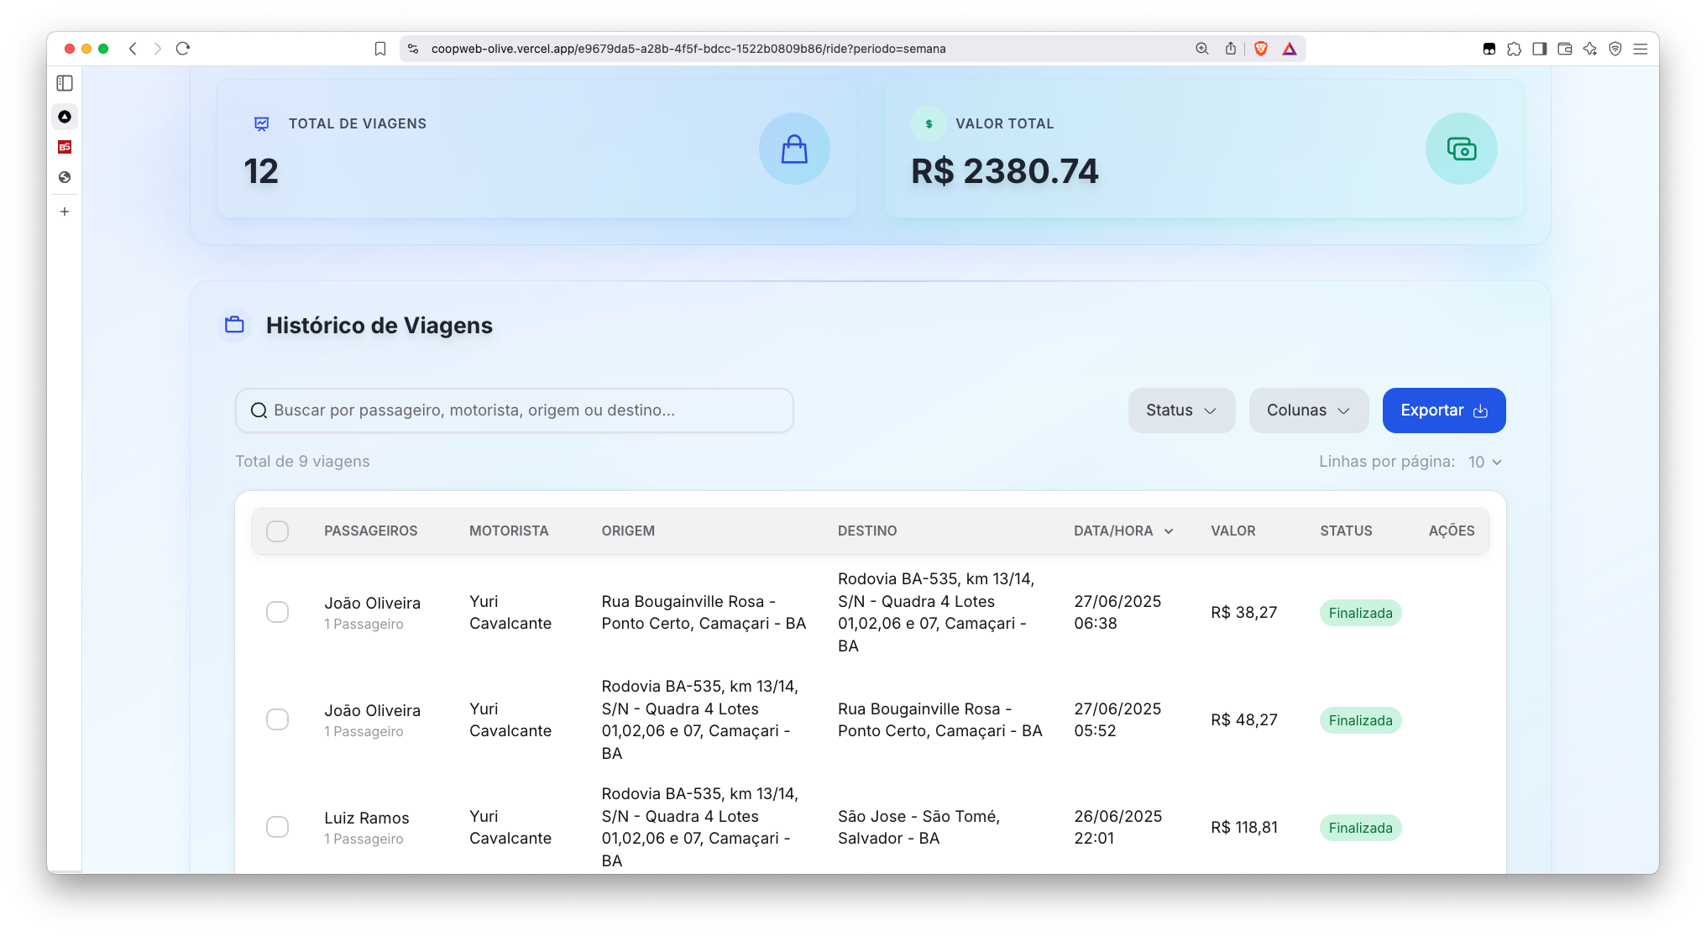Open the Brave Shields lion icon
Image resolution: width=1706 pixels, height=936 pixels.
click(1260, 49)
